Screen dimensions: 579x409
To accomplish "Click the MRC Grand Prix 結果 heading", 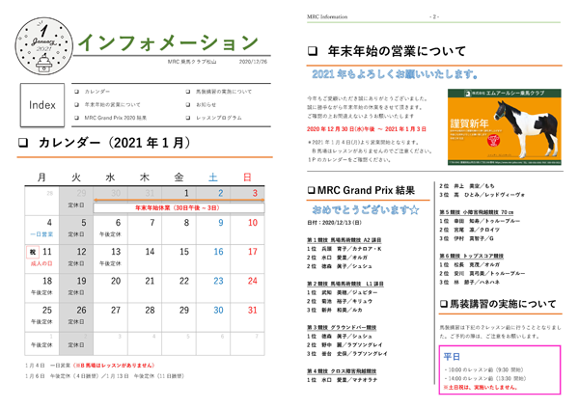I will coord(366,190).
